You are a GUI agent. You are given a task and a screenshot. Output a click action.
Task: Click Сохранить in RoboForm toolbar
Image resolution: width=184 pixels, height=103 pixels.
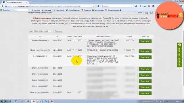tap(86, 10)
